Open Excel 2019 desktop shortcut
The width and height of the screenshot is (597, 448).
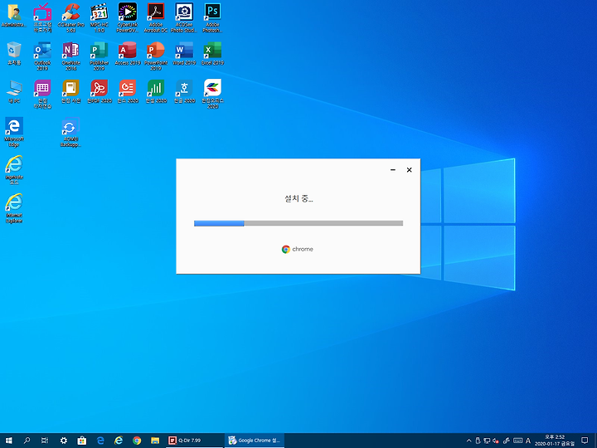point(212,53)
